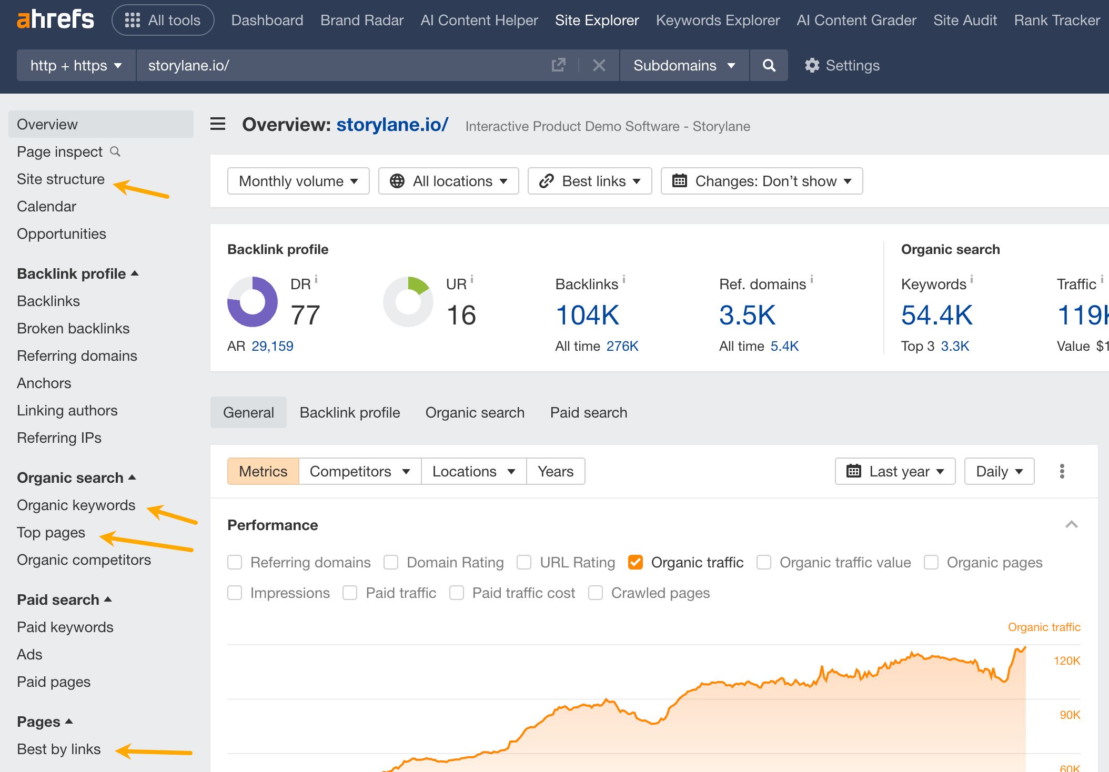1109x772 pixels.
Task: Open Keywords Explorer from the top menu
Action: click(718, 20)
